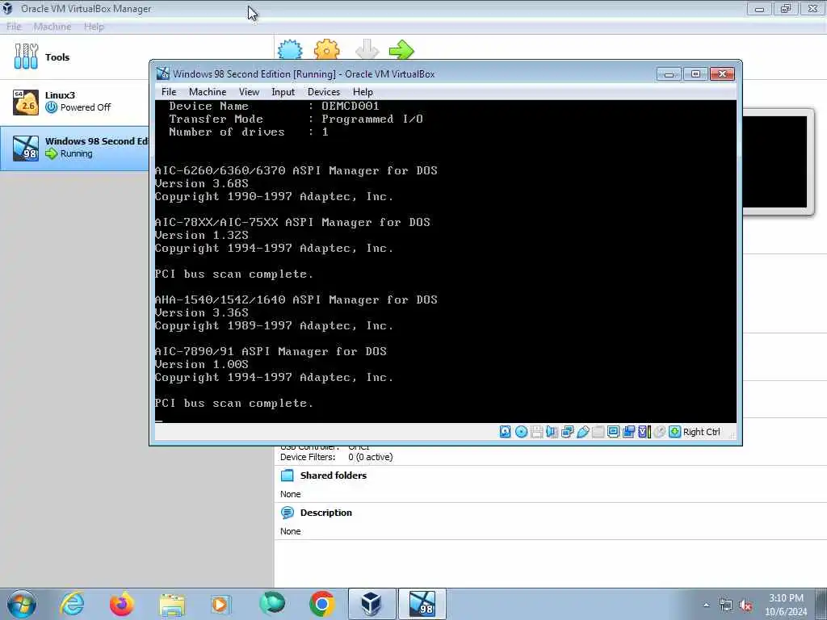
Task: Click the VM preview thumbnail in Manager
Action: (775, 161)
